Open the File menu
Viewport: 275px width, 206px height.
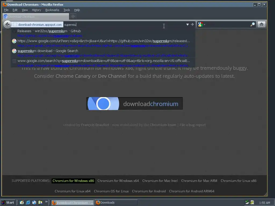(6, 10)
